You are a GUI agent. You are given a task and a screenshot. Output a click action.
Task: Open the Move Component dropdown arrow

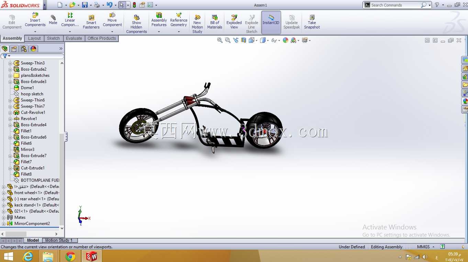(x=112, y=32)
